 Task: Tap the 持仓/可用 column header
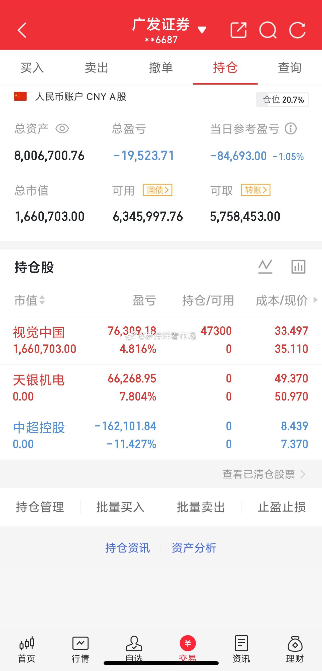coord(208,300)
